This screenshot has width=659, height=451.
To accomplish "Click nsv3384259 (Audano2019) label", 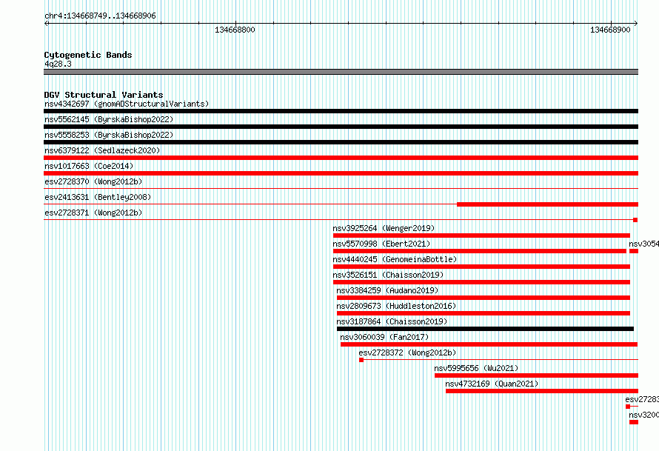I will (387, 290).
